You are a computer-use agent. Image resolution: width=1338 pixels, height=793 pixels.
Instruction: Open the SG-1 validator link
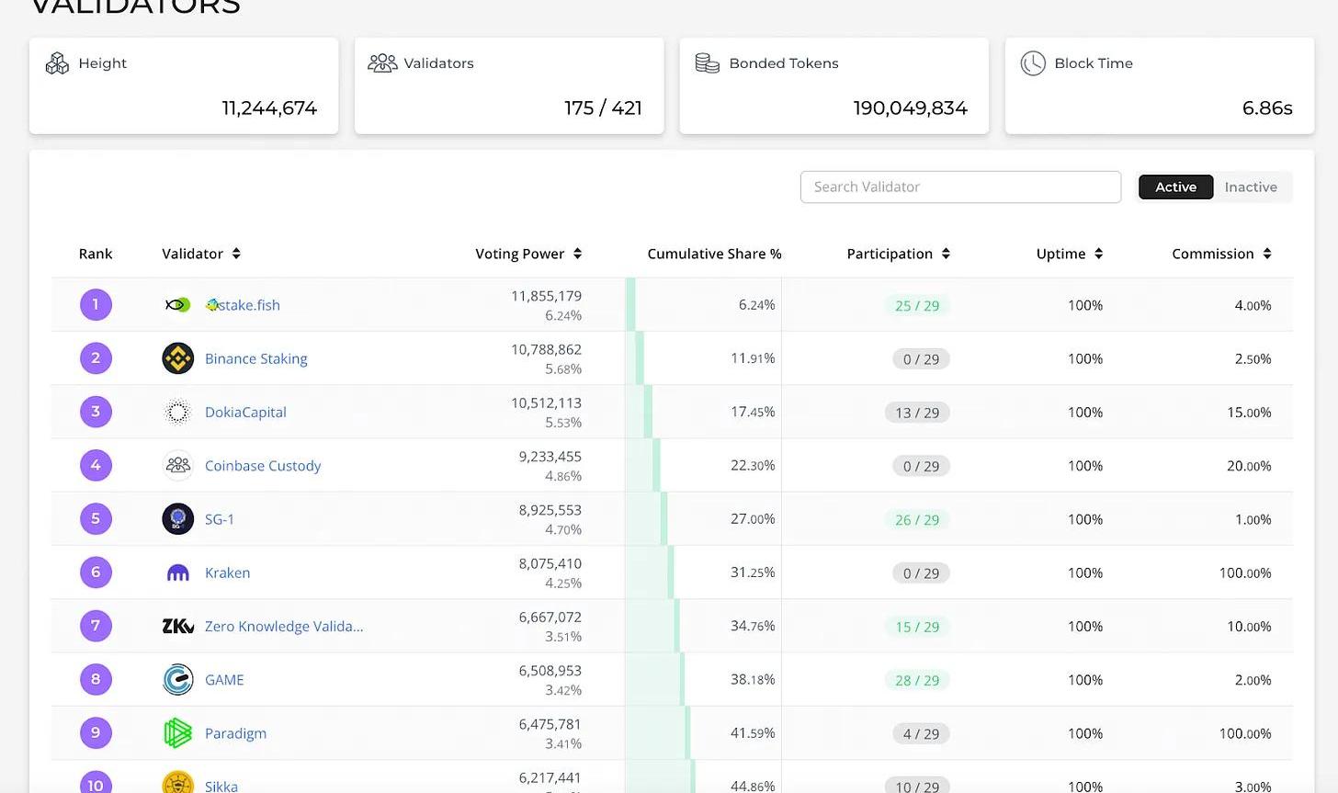(x=220, y=519)
